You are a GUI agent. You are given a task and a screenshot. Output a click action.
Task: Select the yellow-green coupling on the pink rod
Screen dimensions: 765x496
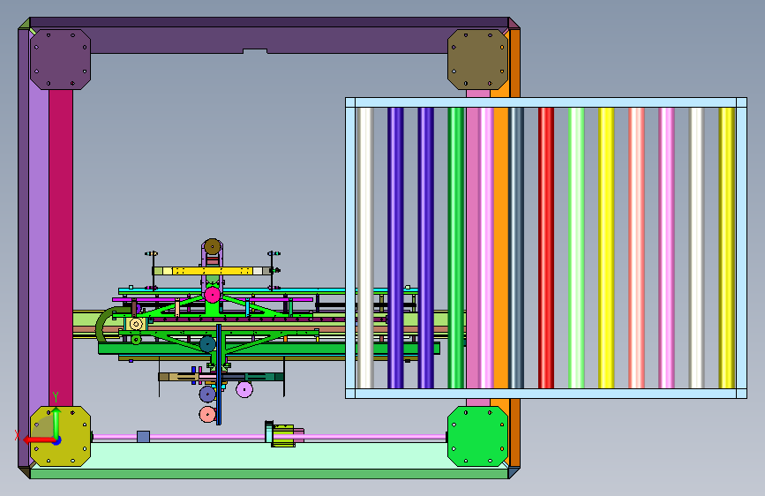click(x=283, y=435)
